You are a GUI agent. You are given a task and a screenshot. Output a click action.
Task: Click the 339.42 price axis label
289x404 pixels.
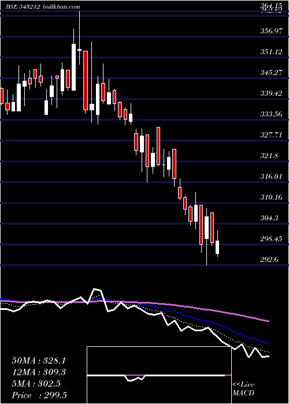pos(271,93)
